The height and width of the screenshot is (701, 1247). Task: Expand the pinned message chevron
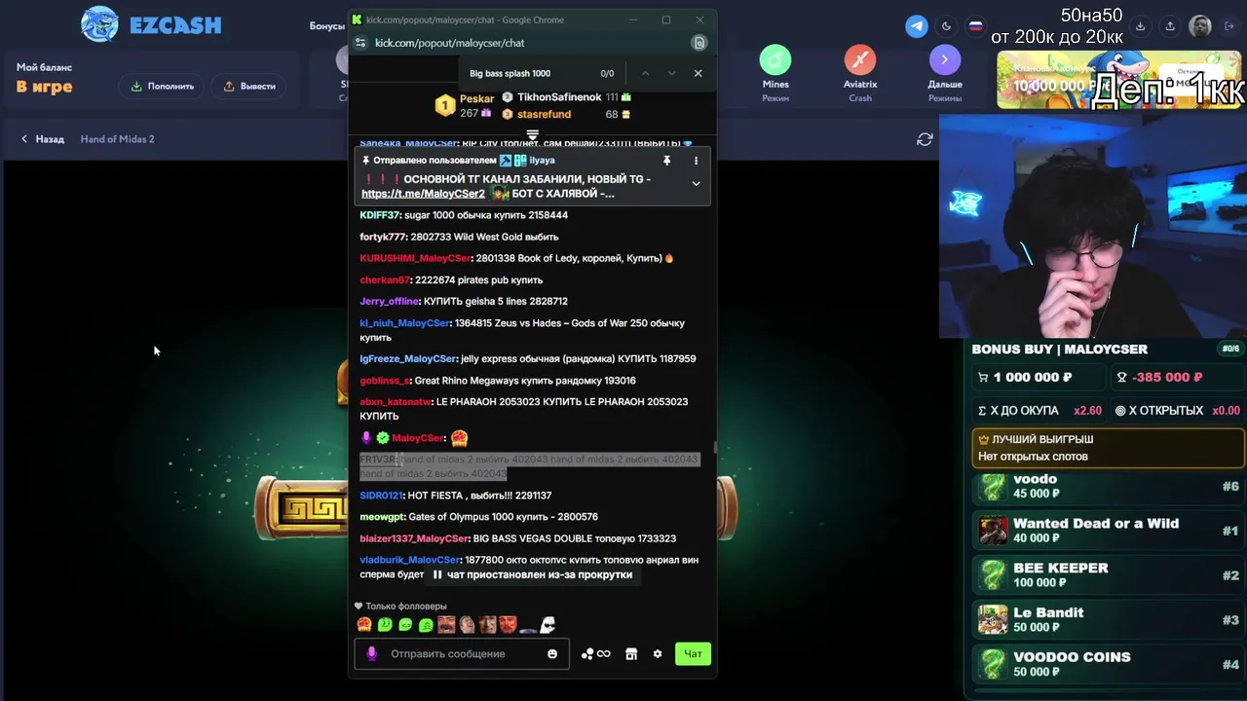point(696,183)
